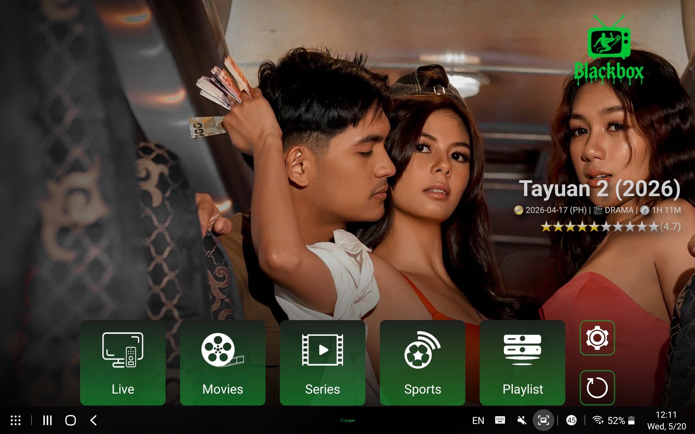Click the muted sound icon
Screen dimensions: 695x434
click(522, 420)
